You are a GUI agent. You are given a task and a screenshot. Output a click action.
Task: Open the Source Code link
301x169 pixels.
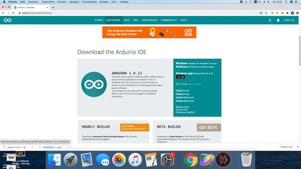point(182,109)
